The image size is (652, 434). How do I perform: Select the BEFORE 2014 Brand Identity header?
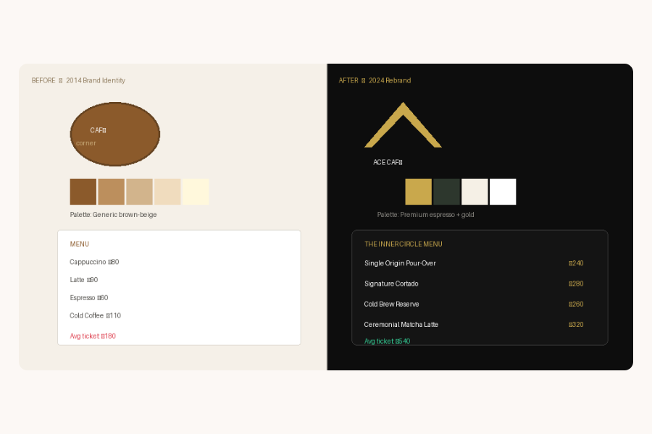coord(78,80)
